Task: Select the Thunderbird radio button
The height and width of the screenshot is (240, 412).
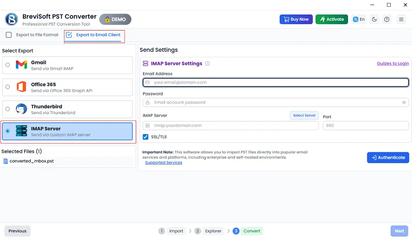Action: (x=8, y=109)
